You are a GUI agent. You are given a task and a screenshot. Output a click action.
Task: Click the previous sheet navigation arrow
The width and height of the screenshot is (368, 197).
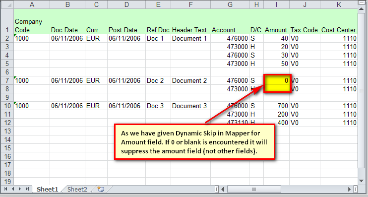(x=13, y=189)
